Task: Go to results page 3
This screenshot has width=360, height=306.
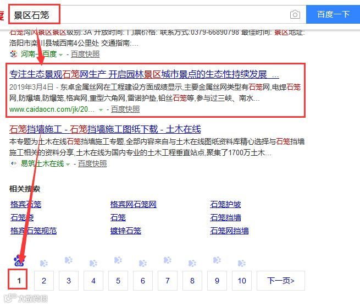Action: click(69, 281)
